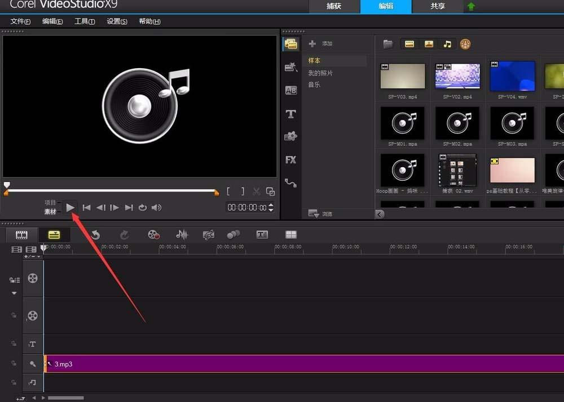Screen dimensions: 564x402
Task: Click the Undo arrow in timeline toolbar
Action: point(95,235)
